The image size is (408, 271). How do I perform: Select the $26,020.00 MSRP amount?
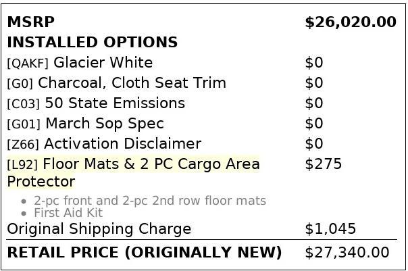350,22
